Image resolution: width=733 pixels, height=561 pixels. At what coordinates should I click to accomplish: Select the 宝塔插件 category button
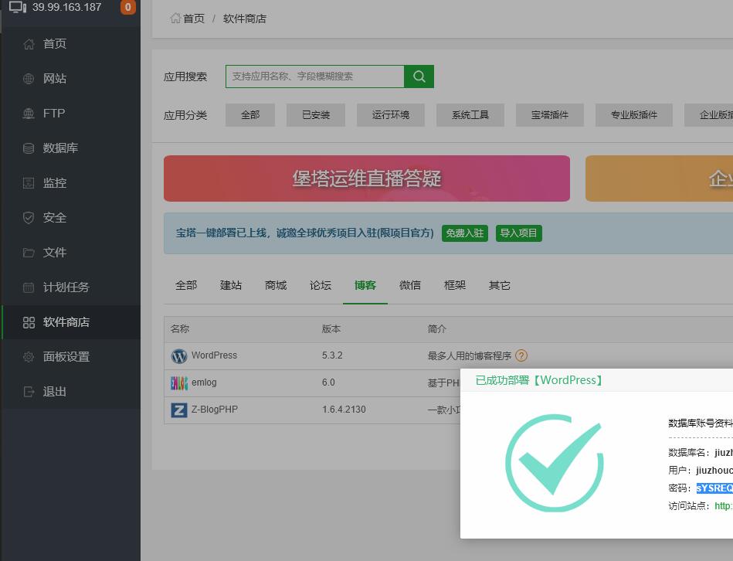point(550,115)
